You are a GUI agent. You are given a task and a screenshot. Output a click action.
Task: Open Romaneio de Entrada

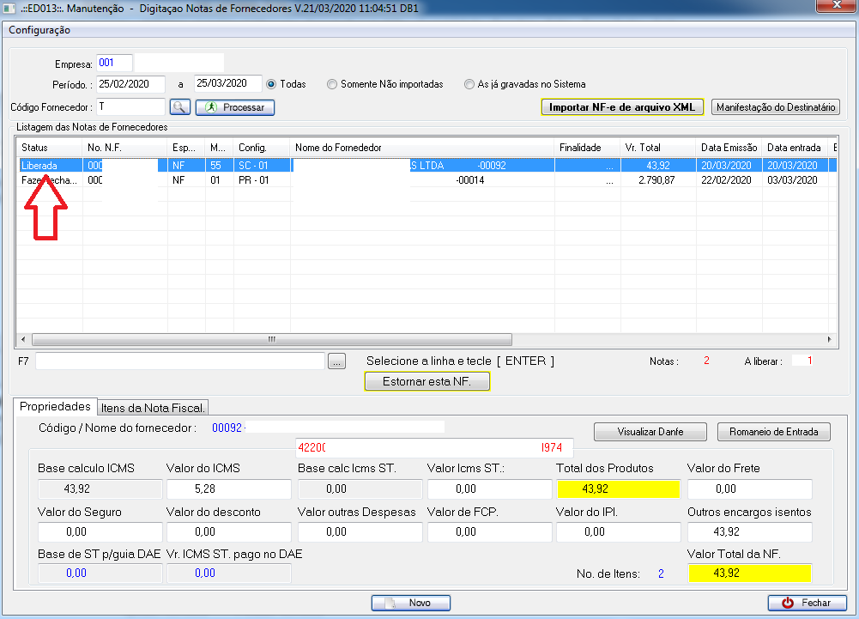point(774,432)
